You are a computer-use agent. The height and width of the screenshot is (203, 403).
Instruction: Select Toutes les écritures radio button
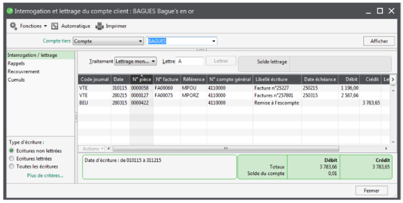(11, 166)
